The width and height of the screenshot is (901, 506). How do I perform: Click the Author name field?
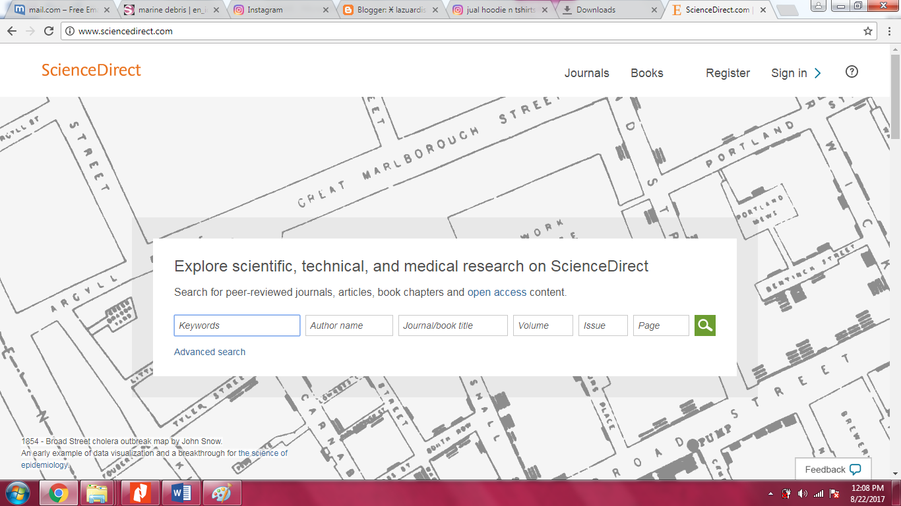coord(349,325)
